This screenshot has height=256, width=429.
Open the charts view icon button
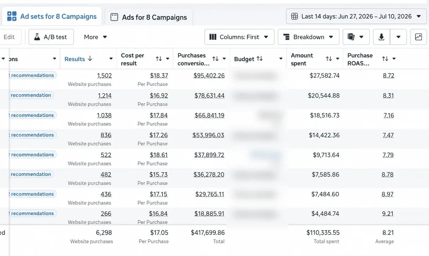pyautogui.click(x=418, y=37)
